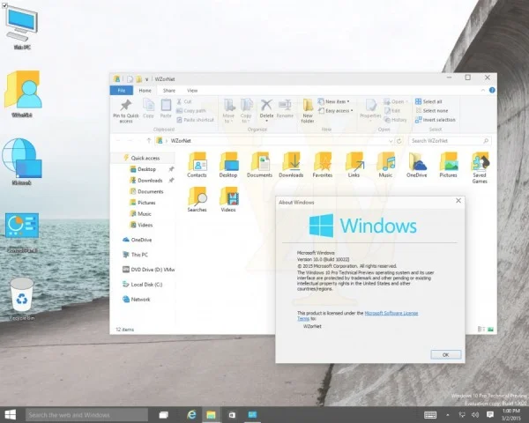Switch to the Home ribbon tab

(x=145, y=91)
